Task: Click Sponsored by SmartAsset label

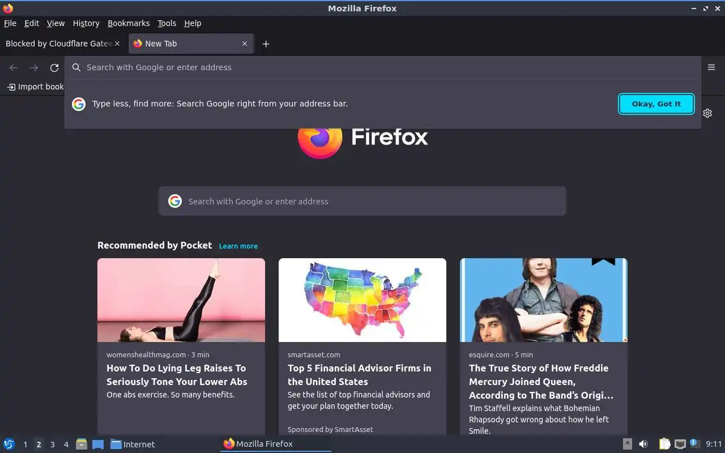Action: coord(330,429)
